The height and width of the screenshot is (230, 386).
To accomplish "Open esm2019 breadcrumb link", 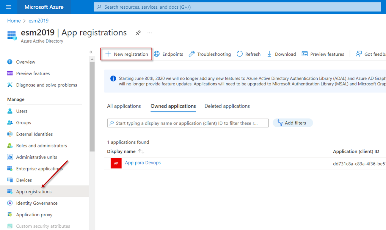I will tap(38, 21).
